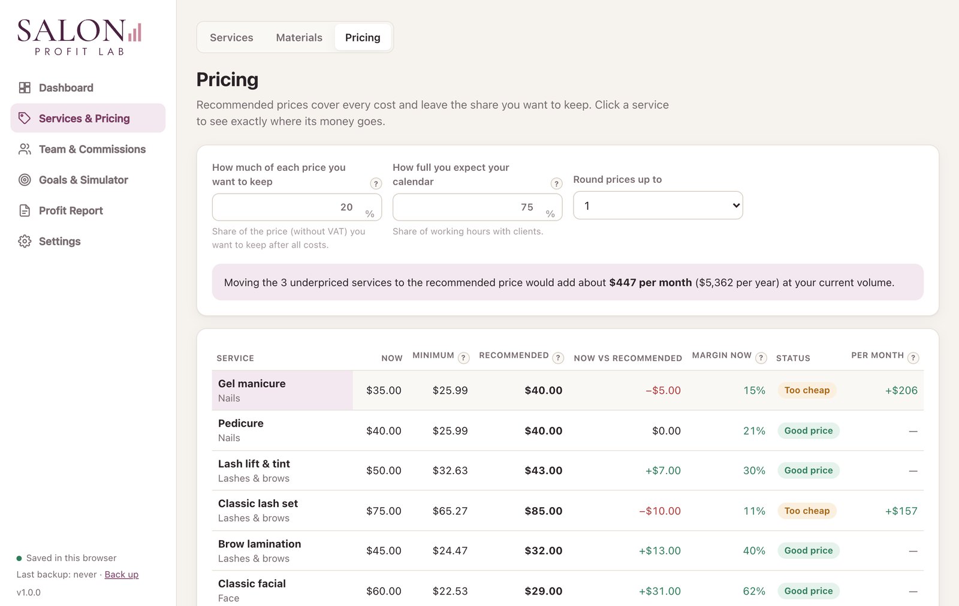The height and width of the screenshot is (606, 959).
Task: Click Too cheap badge for Classic lash set
Action: (807, 511)
